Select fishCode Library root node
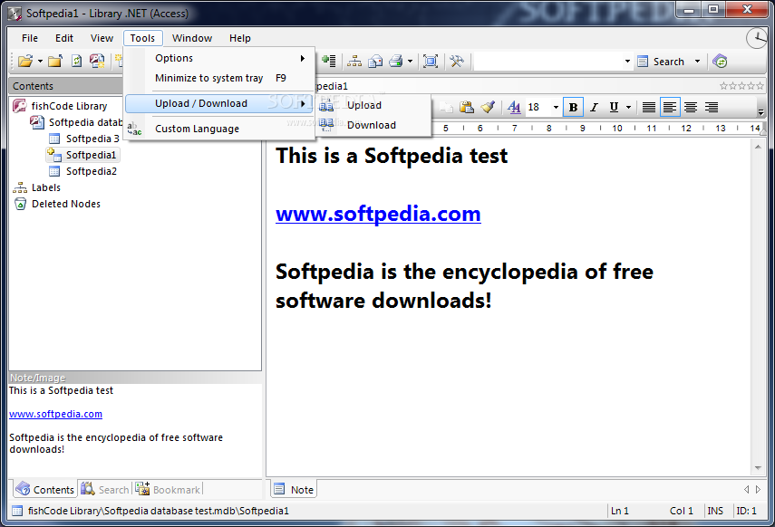Viewport: 775px width, 527px height. click(69, 106)
